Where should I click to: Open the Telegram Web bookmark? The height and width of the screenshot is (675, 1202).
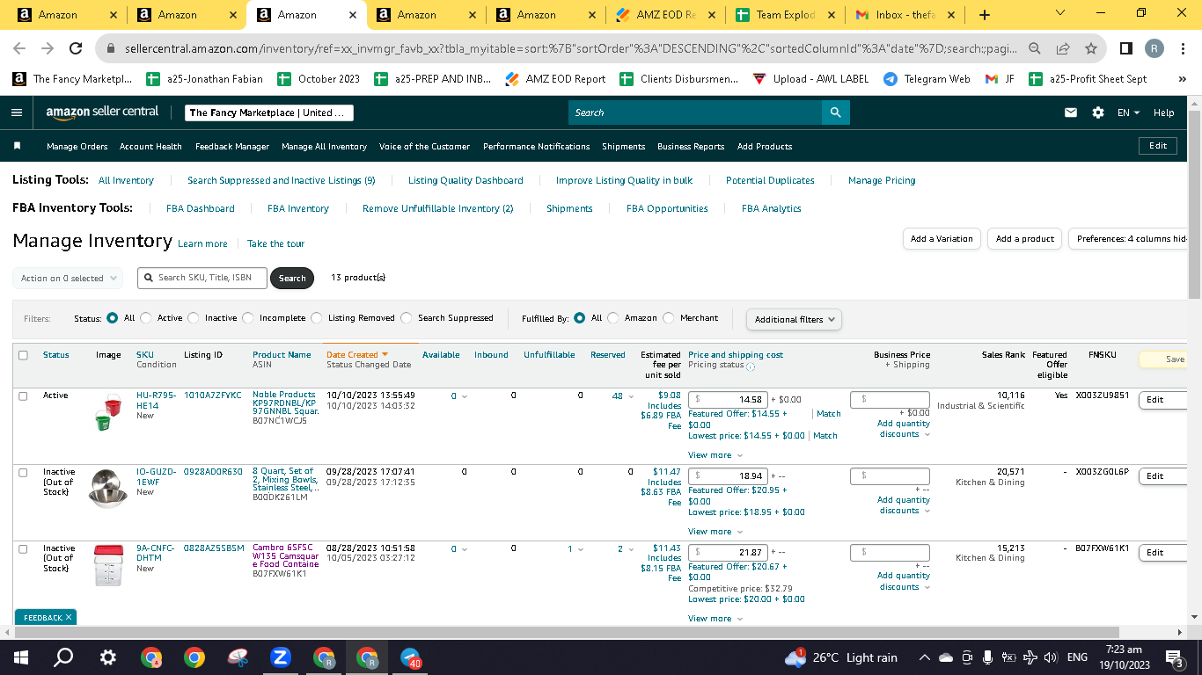tap(926, 79)
